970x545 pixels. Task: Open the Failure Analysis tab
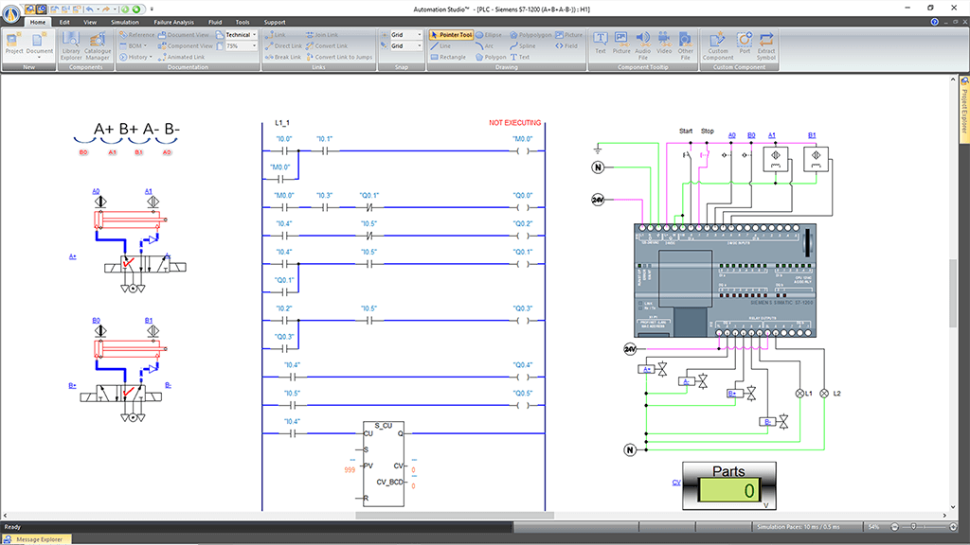172,21
